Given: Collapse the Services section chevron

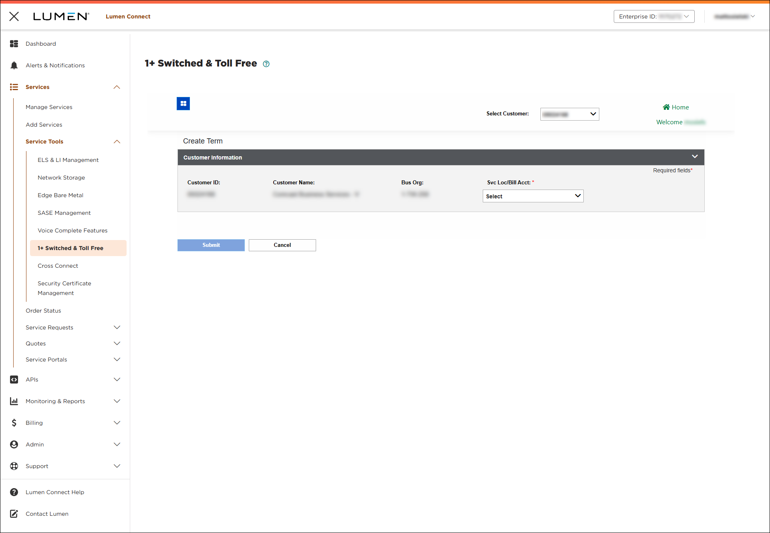Looking at the screenshot, I should tap(117, 87).
